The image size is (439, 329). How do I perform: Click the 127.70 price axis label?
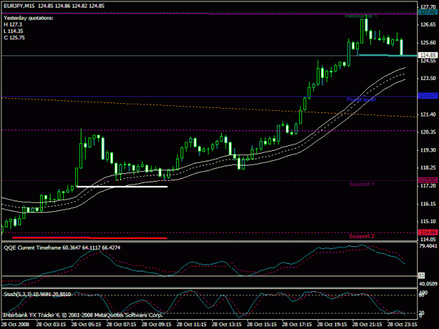click(x=428, y=7)
